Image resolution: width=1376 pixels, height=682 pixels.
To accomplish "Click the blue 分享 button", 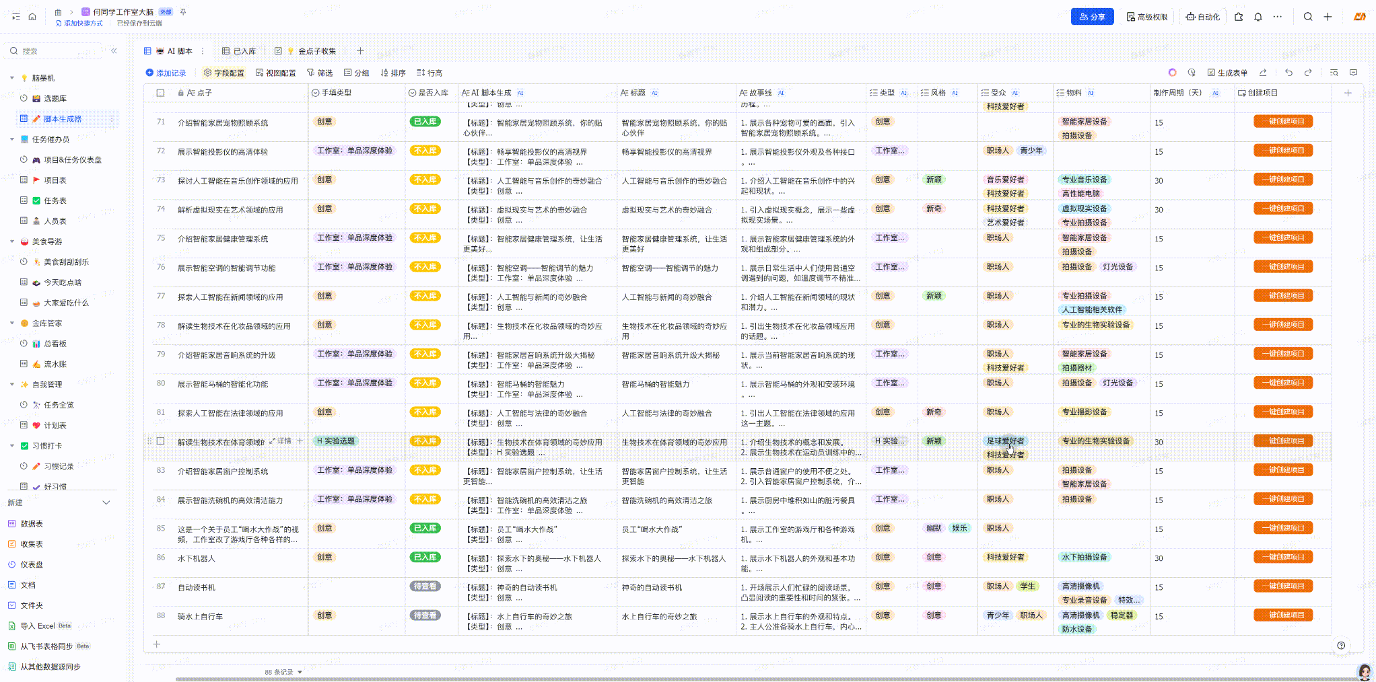I will click(1092, 17).
